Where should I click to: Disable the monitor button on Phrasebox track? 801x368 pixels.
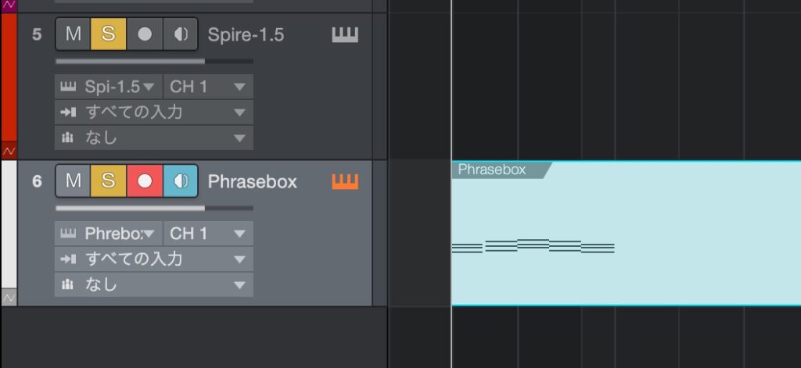pyautogui.click(x=181, y=181)
